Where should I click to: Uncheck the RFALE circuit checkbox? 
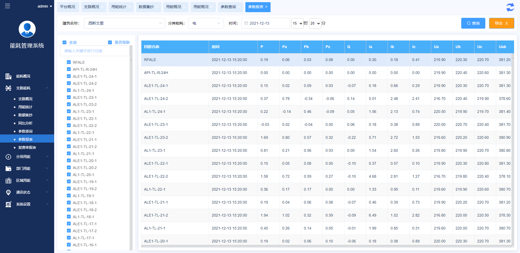[x=69, y=62]
